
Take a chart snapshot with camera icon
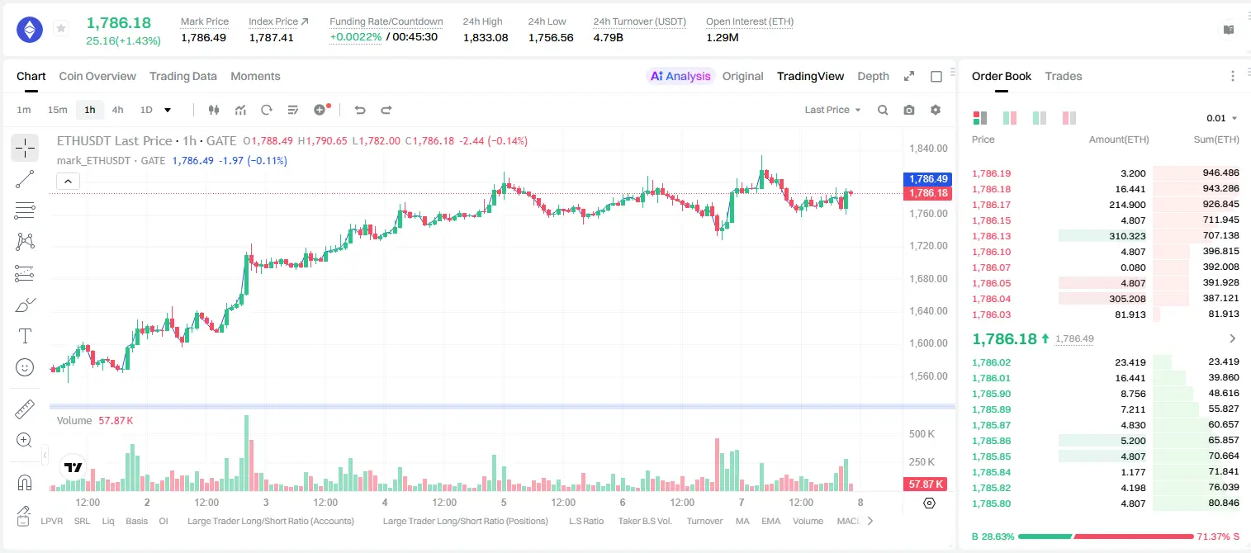[909, 110]
